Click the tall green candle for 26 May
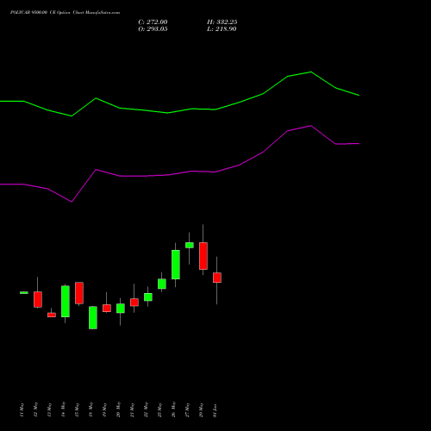431x431 pixels. [x=176, y=265]
